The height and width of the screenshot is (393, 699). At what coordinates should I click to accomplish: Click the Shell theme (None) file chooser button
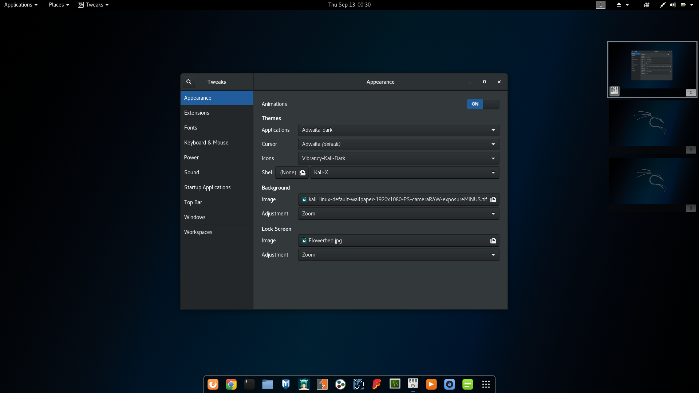(x=292, y=172)
